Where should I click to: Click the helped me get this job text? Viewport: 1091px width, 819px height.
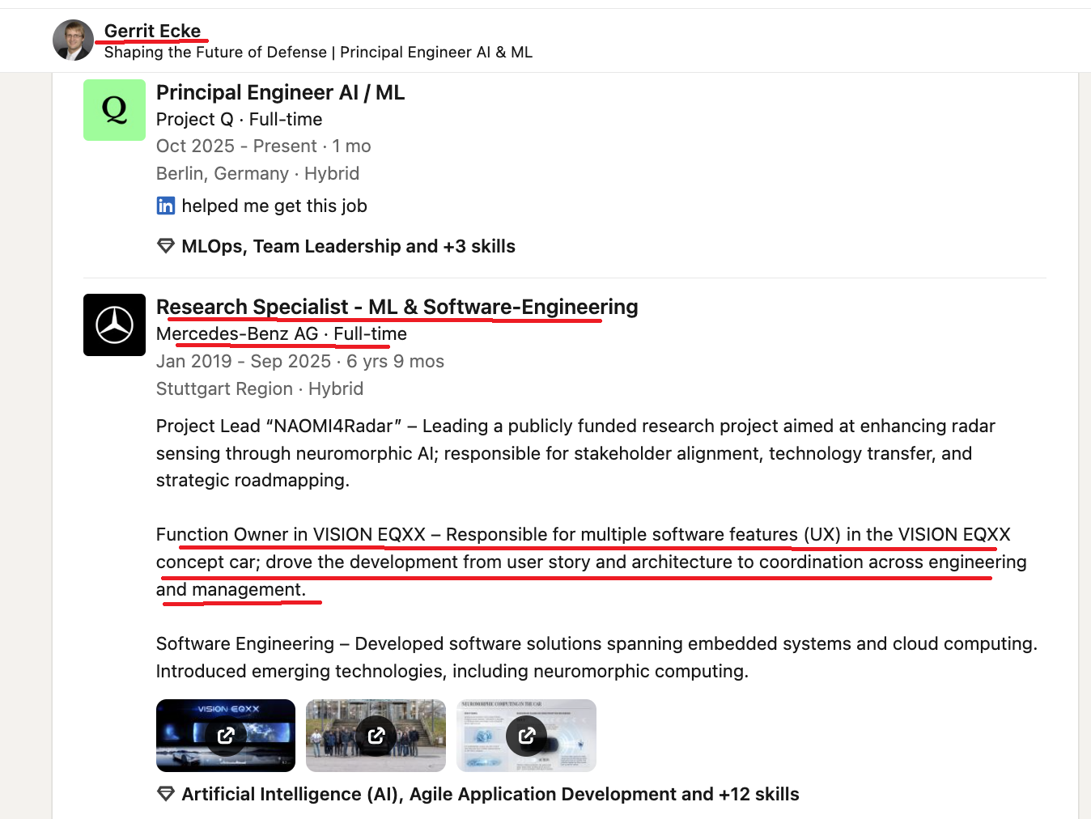274,206
